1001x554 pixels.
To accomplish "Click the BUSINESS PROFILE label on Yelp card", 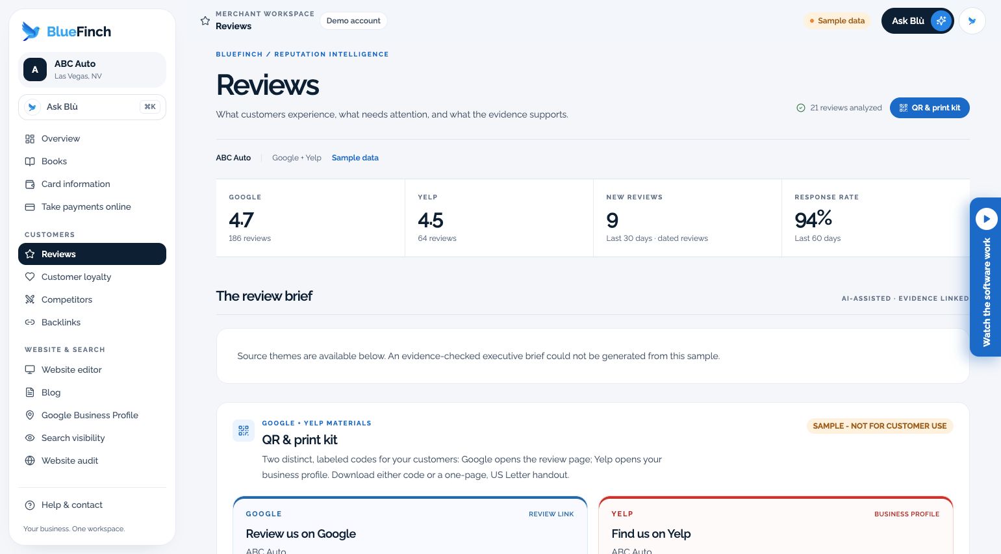I will (x=907, y=514).
